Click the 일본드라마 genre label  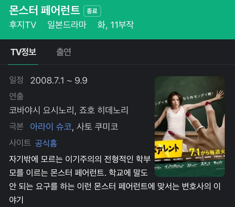pyautogui.click(x=67, y=25)
